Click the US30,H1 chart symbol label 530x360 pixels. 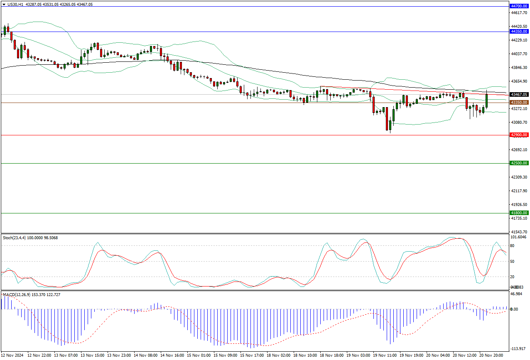pyautogui.click(x=16, y=4)
